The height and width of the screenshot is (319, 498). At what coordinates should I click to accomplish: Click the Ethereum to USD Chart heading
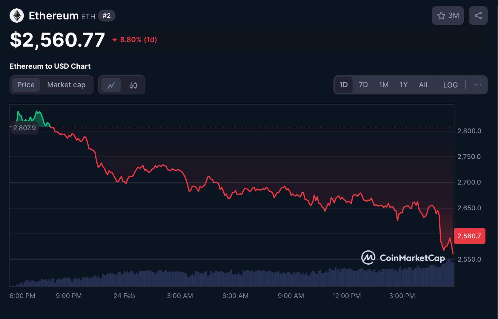(50, 66)
